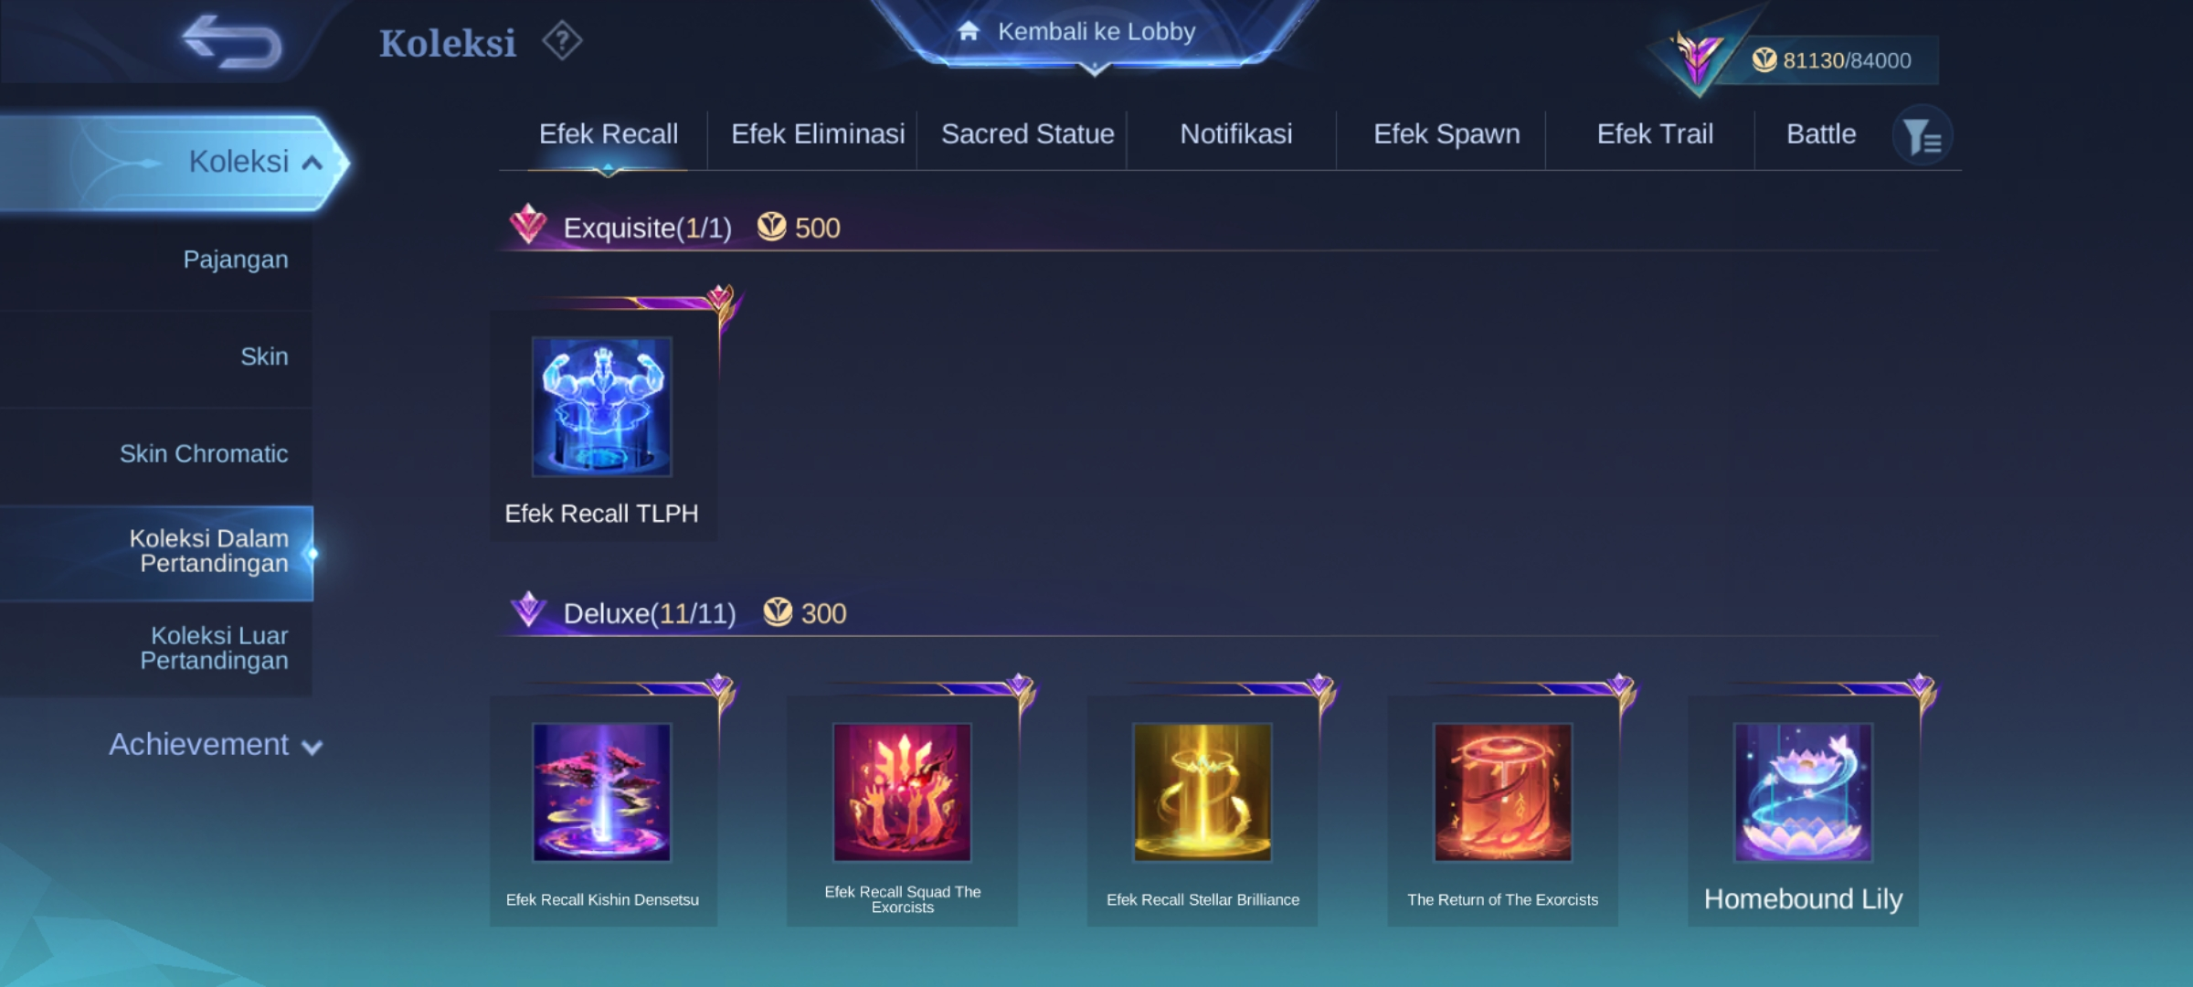
Task: Choose Efek Recall Squad The Exorcists icon
Action: click(902, 792)
